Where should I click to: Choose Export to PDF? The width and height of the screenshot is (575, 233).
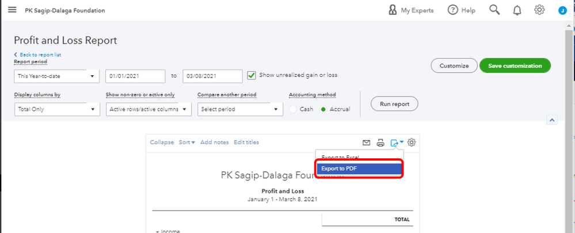[x=359, y=169]
